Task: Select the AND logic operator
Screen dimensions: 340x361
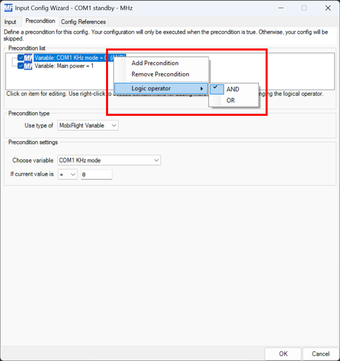Action: (234, 89)
